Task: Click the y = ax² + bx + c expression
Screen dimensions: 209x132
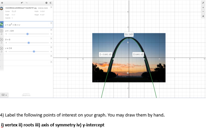Action: pyautogui.click(x=13, y=25)
